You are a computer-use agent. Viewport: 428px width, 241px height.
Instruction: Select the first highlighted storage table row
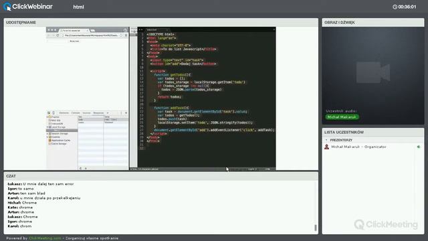(103, 120)
